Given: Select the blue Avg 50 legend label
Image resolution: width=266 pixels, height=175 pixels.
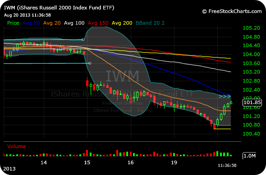Looking at the screenshot, I should click(x=31, y=23).
